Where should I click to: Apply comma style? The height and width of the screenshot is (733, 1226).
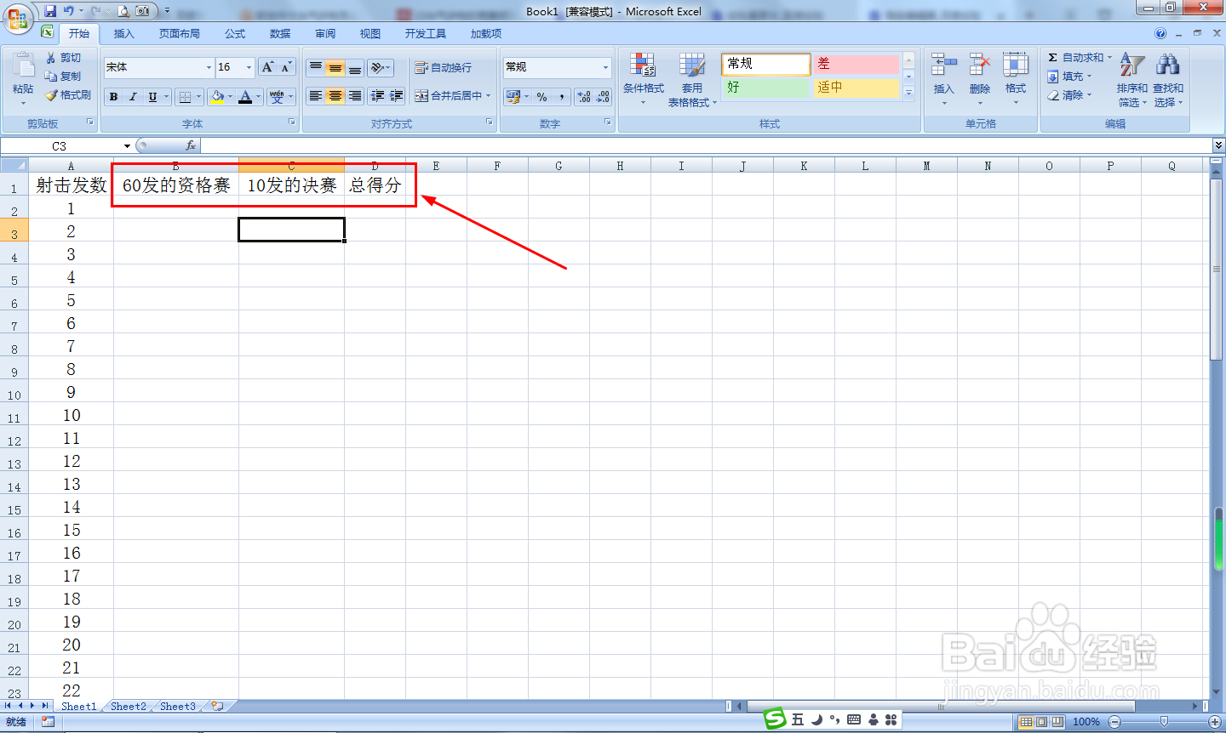coord(562,97)
